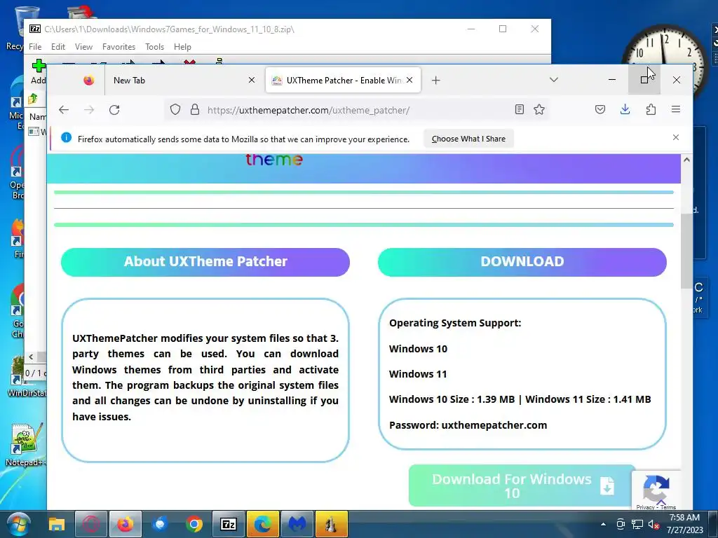Click the page scrollbar up arrow
Viewport: 718px width, 538px height.
[x=686, y=160]
